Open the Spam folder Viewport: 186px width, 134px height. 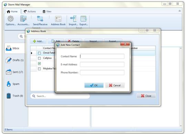[13, 84]
